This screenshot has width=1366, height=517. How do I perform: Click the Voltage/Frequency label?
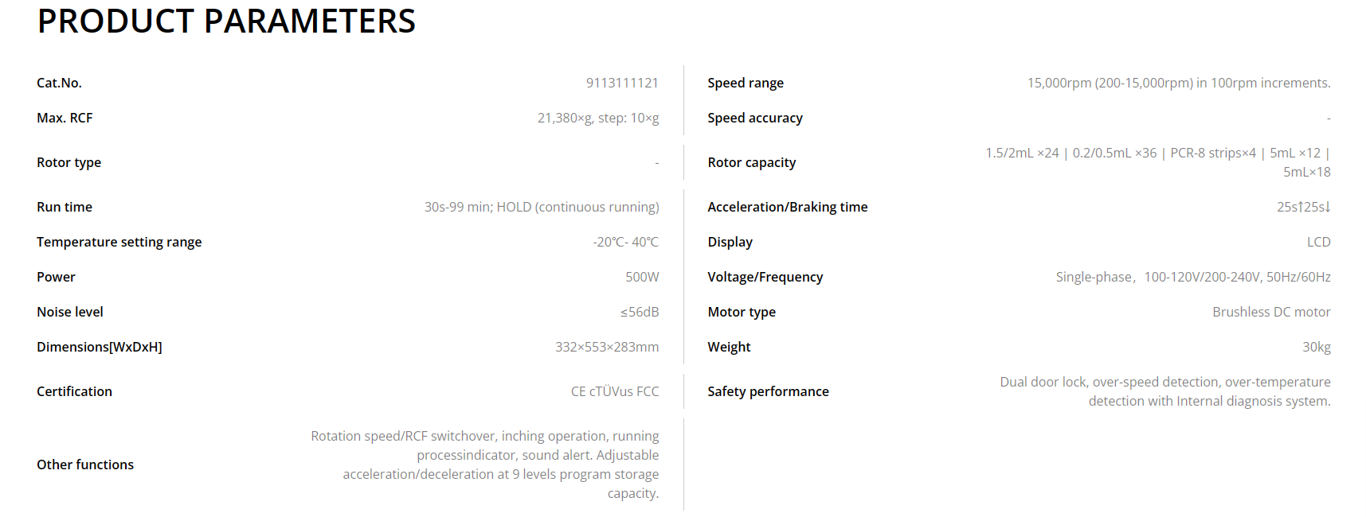tap(765, 277)
